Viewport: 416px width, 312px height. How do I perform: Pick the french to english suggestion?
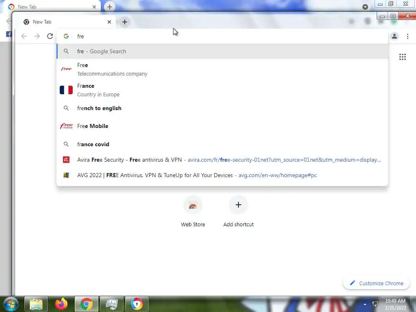coord(222,108)
